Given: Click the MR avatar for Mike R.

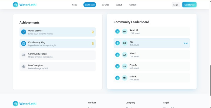Looking at the screenshot, I should point(125,78).
